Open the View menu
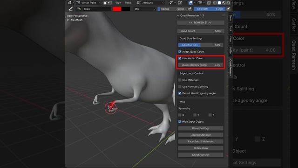Image resolution: width=298 pixels, height=168 pixels. pos(118,3)
